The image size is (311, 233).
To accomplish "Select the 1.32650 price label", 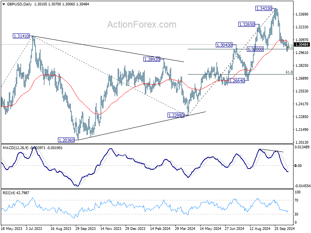I will (246, 24).
